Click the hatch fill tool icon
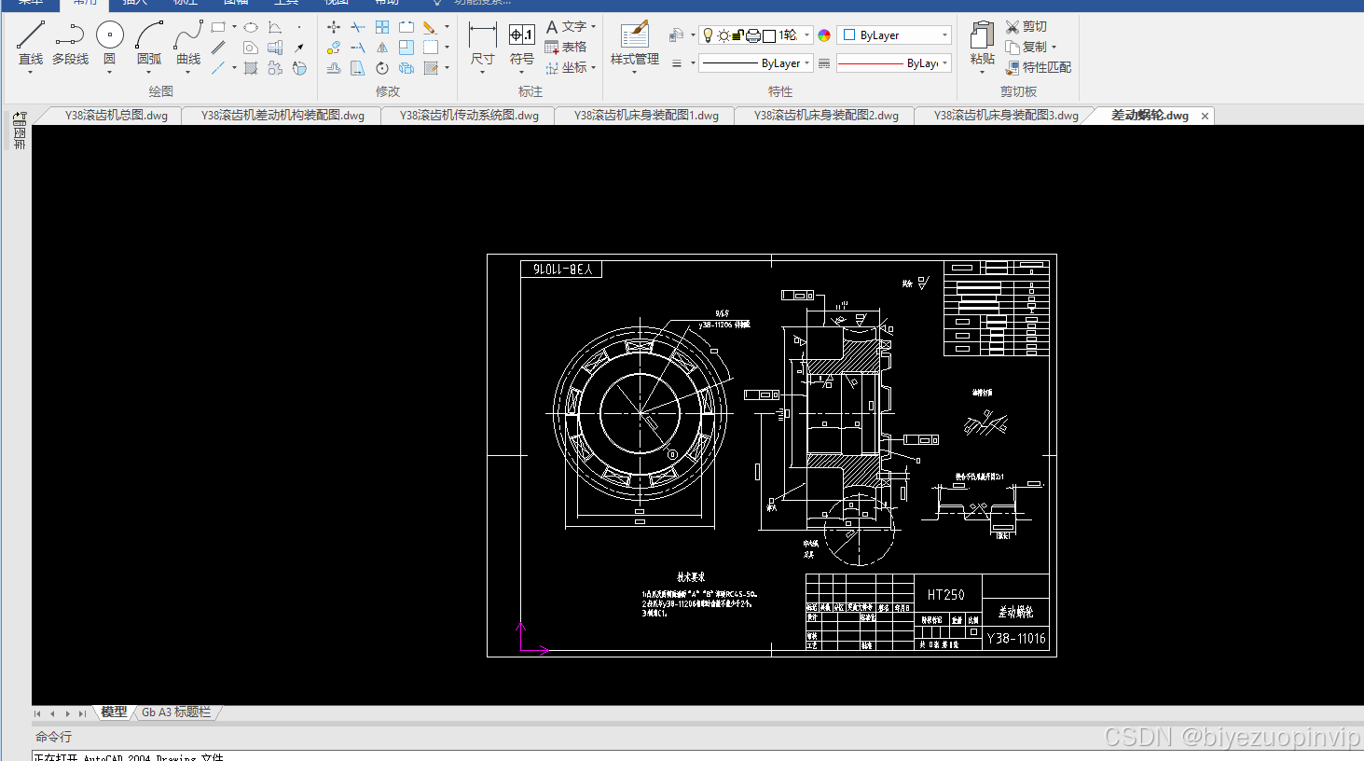1364x761 pixels. (x=251, y=68)
